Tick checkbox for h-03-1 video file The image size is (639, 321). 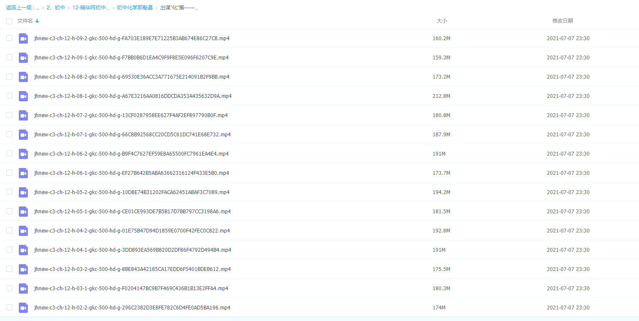pyautogui.click(x=9, y=288)
